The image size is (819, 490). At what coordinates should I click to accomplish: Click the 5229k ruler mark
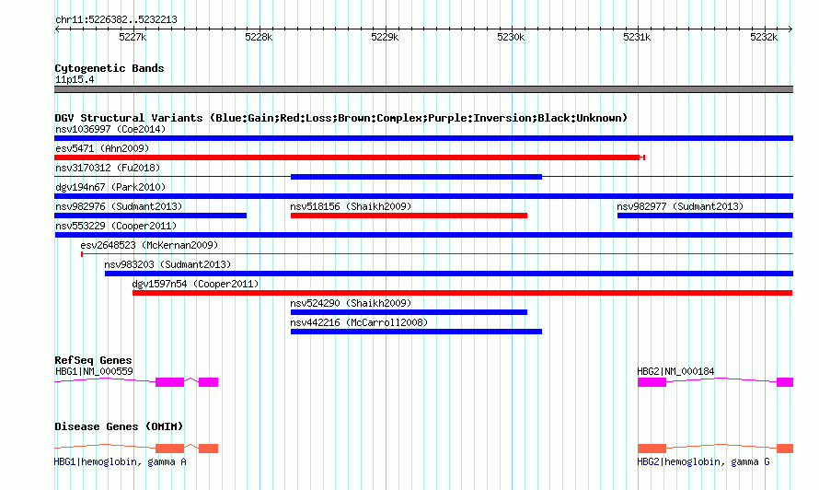point(385,37)
